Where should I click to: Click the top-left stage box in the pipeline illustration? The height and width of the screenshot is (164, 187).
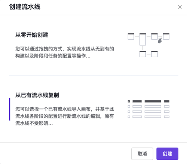[x=131, y=36]
